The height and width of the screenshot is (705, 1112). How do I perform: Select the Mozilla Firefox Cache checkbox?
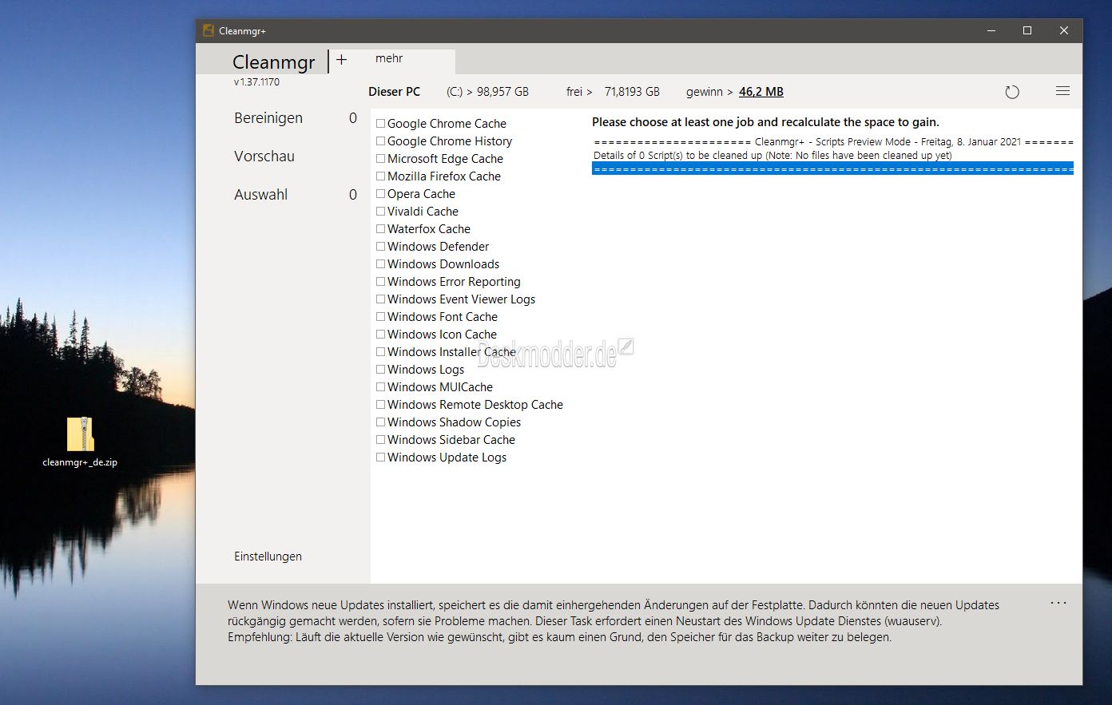[381, 176]
